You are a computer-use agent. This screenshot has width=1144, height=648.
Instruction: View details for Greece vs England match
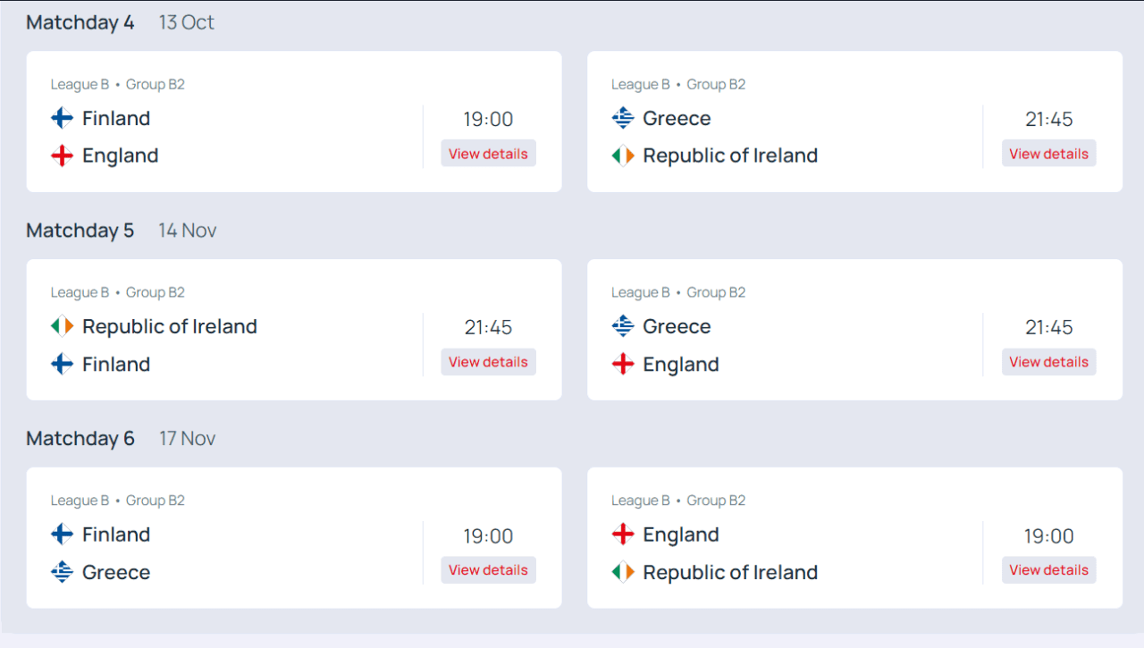pos(1048,362)
